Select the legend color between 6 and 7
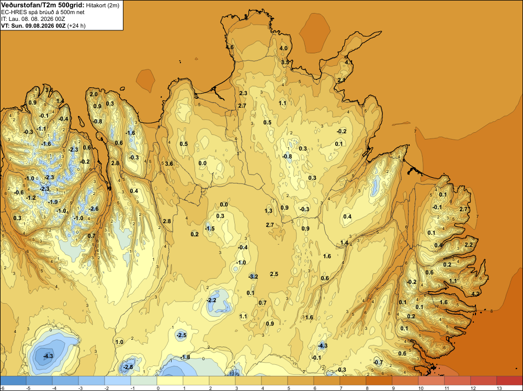The height and width of the screenshot is (391, 523). (327, 381)
